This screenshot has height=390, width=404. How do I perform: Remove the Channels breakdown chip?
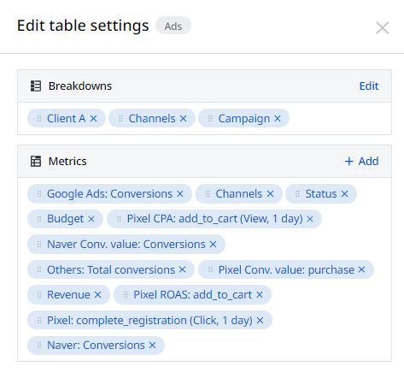pos(183,118)
